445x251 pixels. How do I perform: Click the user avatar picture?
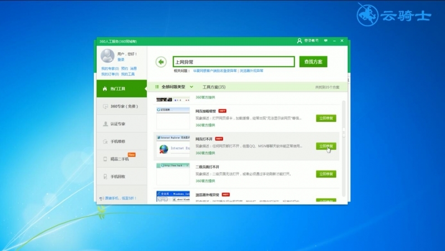107,56
